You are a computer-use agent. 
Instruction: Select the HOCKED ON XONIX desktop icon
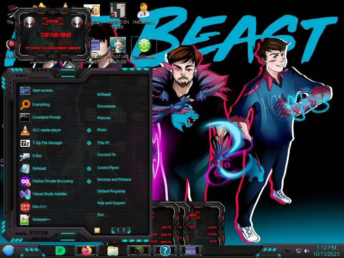[x=118, y=16]
